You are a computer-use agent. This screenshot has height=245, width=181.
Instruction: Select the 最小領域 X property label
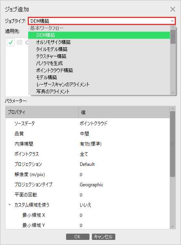point(34,215)
